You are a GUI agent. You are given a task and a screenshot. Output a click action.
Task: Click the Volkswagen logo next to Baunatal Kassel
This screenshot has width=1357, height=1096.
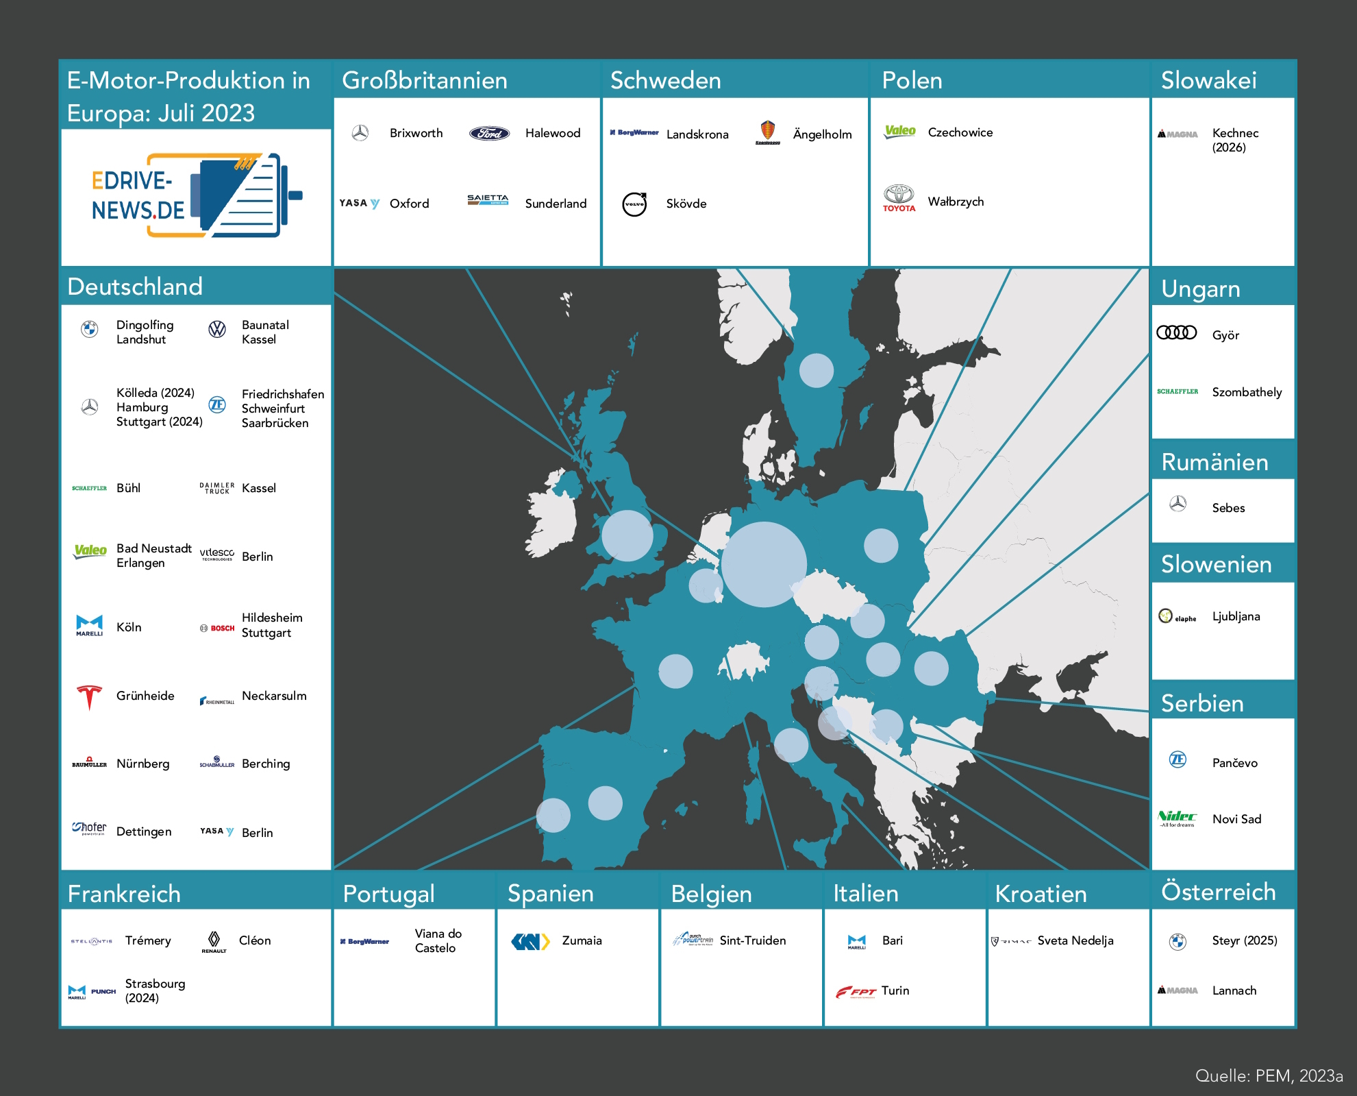[217, 330]
